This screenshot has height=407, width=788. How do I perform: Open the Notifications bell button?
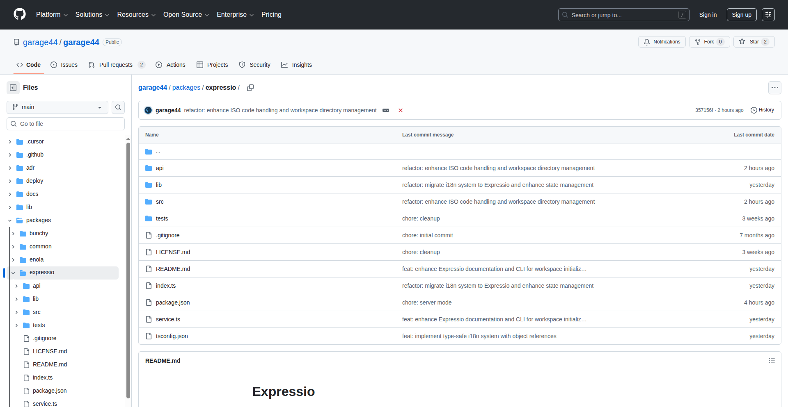[662, 42]
